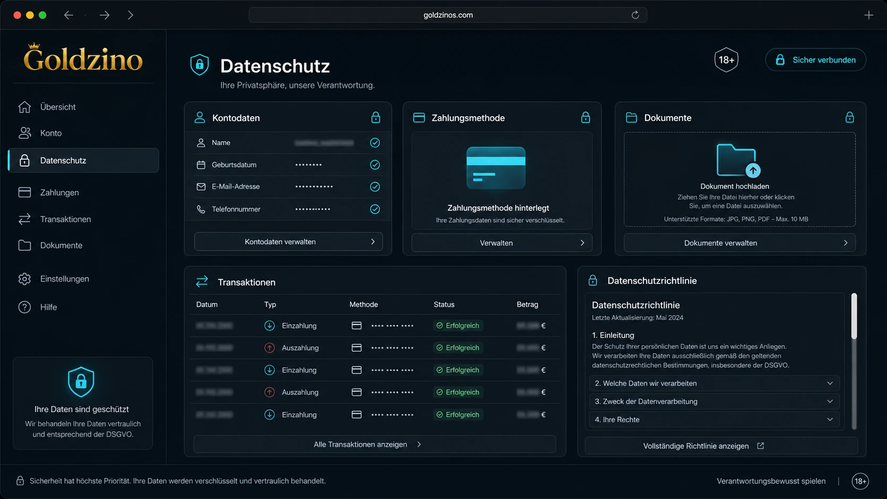Open a new browser tab
The image size is (887, 499).
tap(868, 15)
